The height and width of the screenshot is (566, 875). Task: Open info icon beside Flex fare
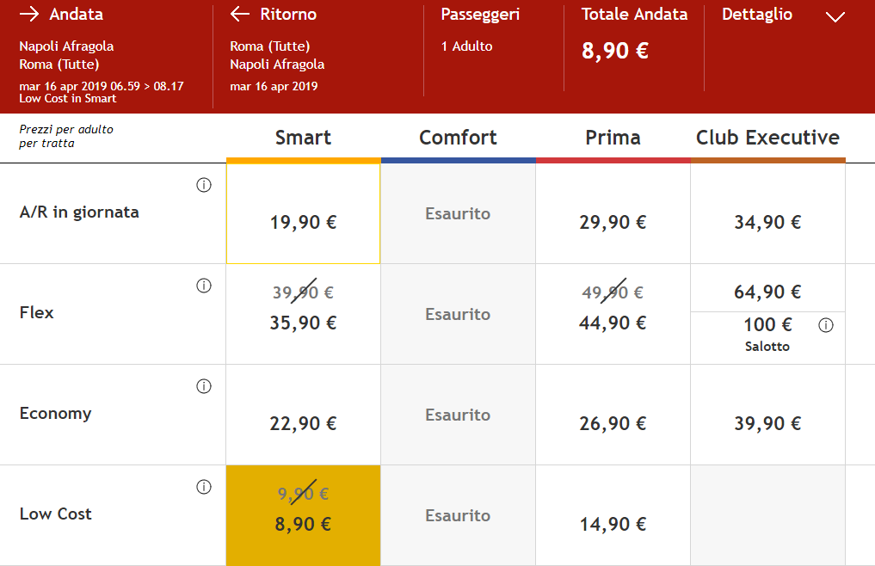[x=204, y=286]
